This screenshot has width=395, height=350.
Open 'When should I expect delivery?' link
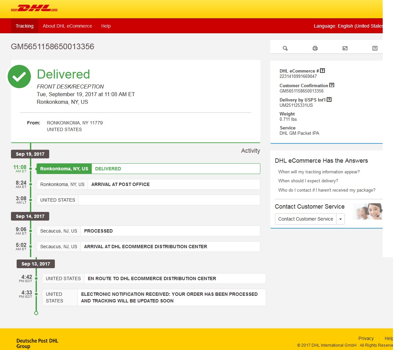pos(308,181)
